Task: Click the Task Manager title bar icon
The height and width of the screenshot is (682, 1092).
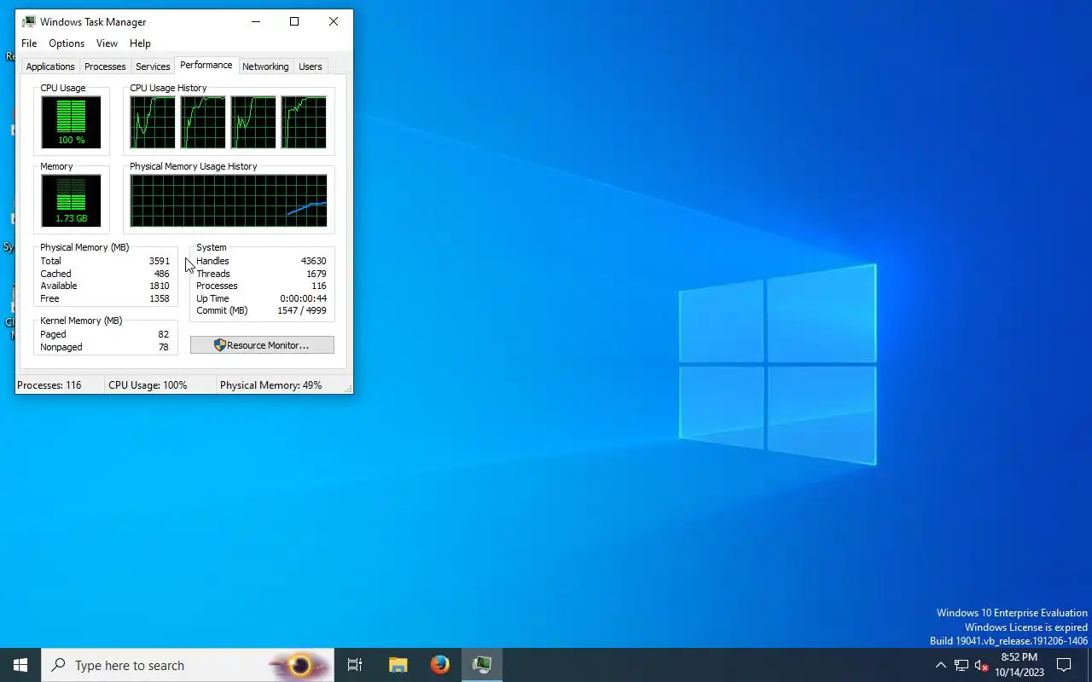Action: point(29,22)
